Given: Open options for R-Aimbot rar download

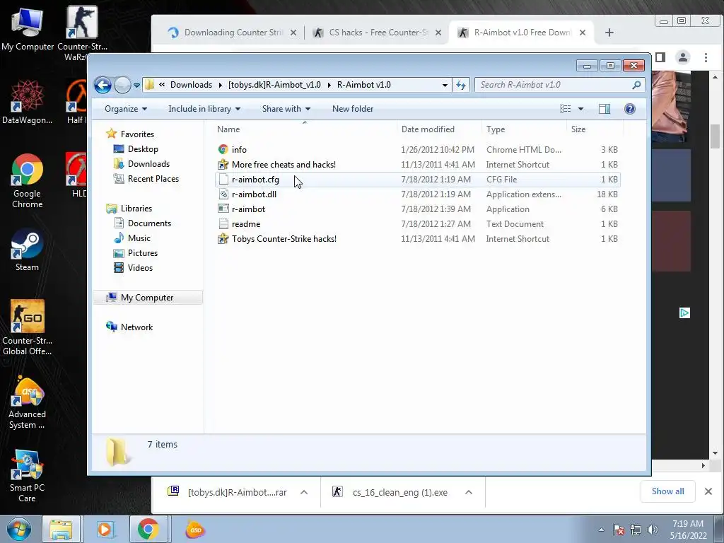Looking at the screenshot, I should (x=304, y=493).
